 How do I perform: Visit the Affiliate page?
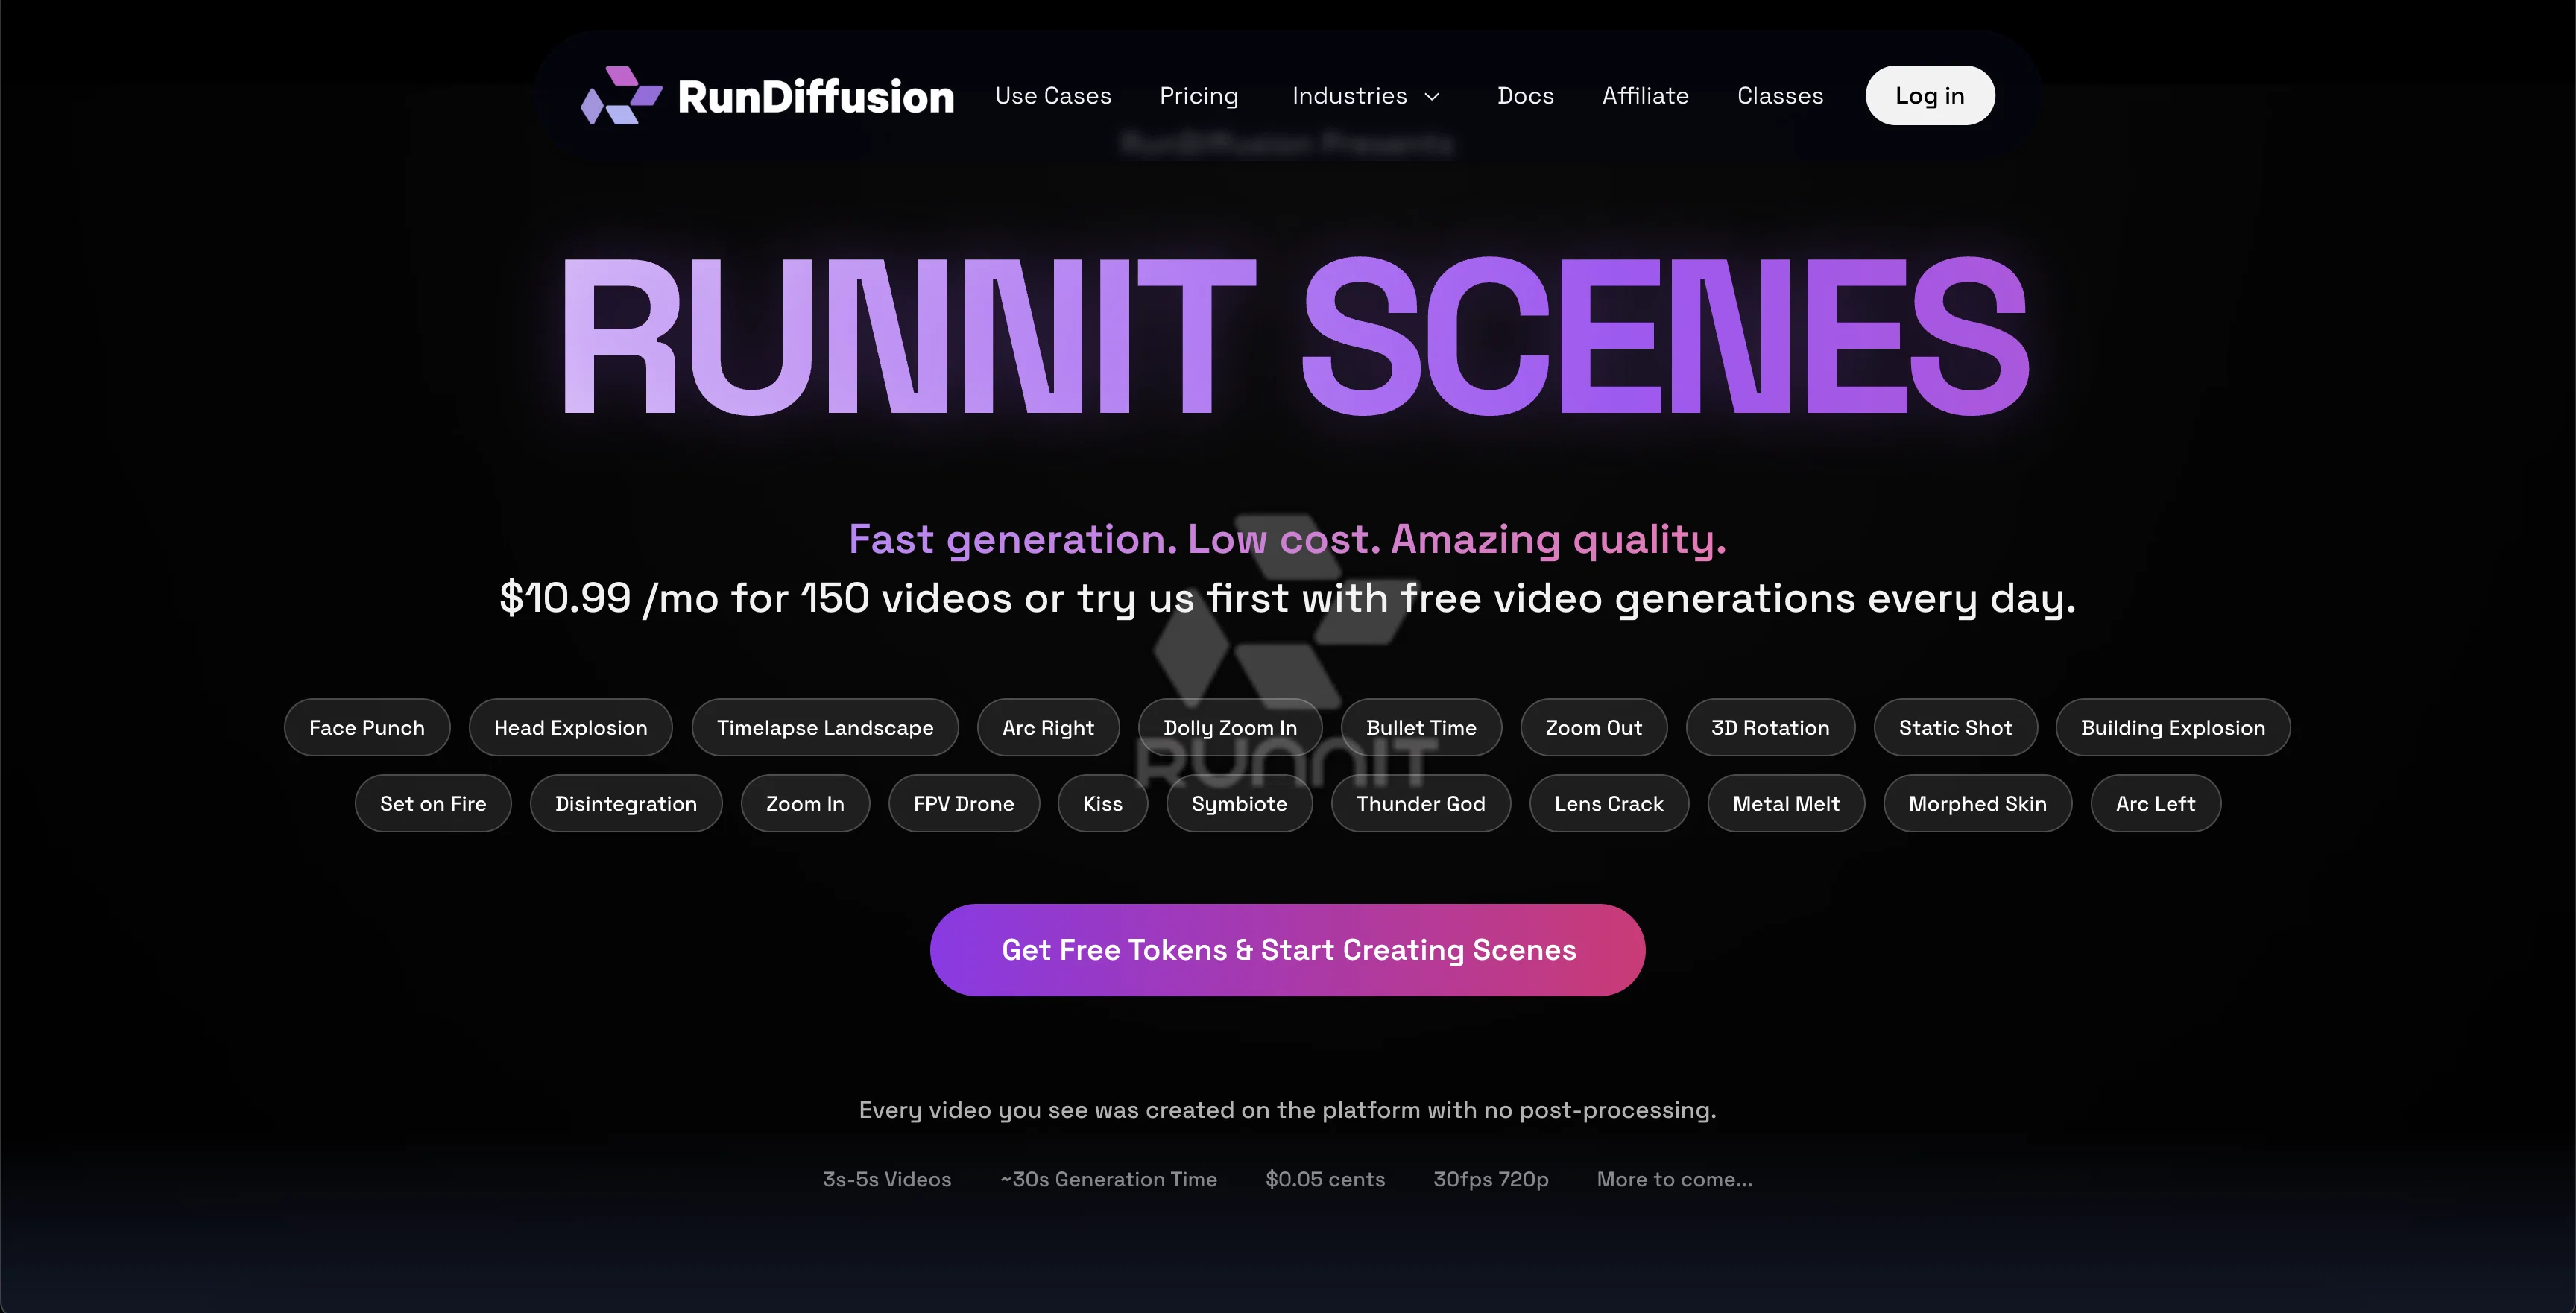[x=1645, y=96]
